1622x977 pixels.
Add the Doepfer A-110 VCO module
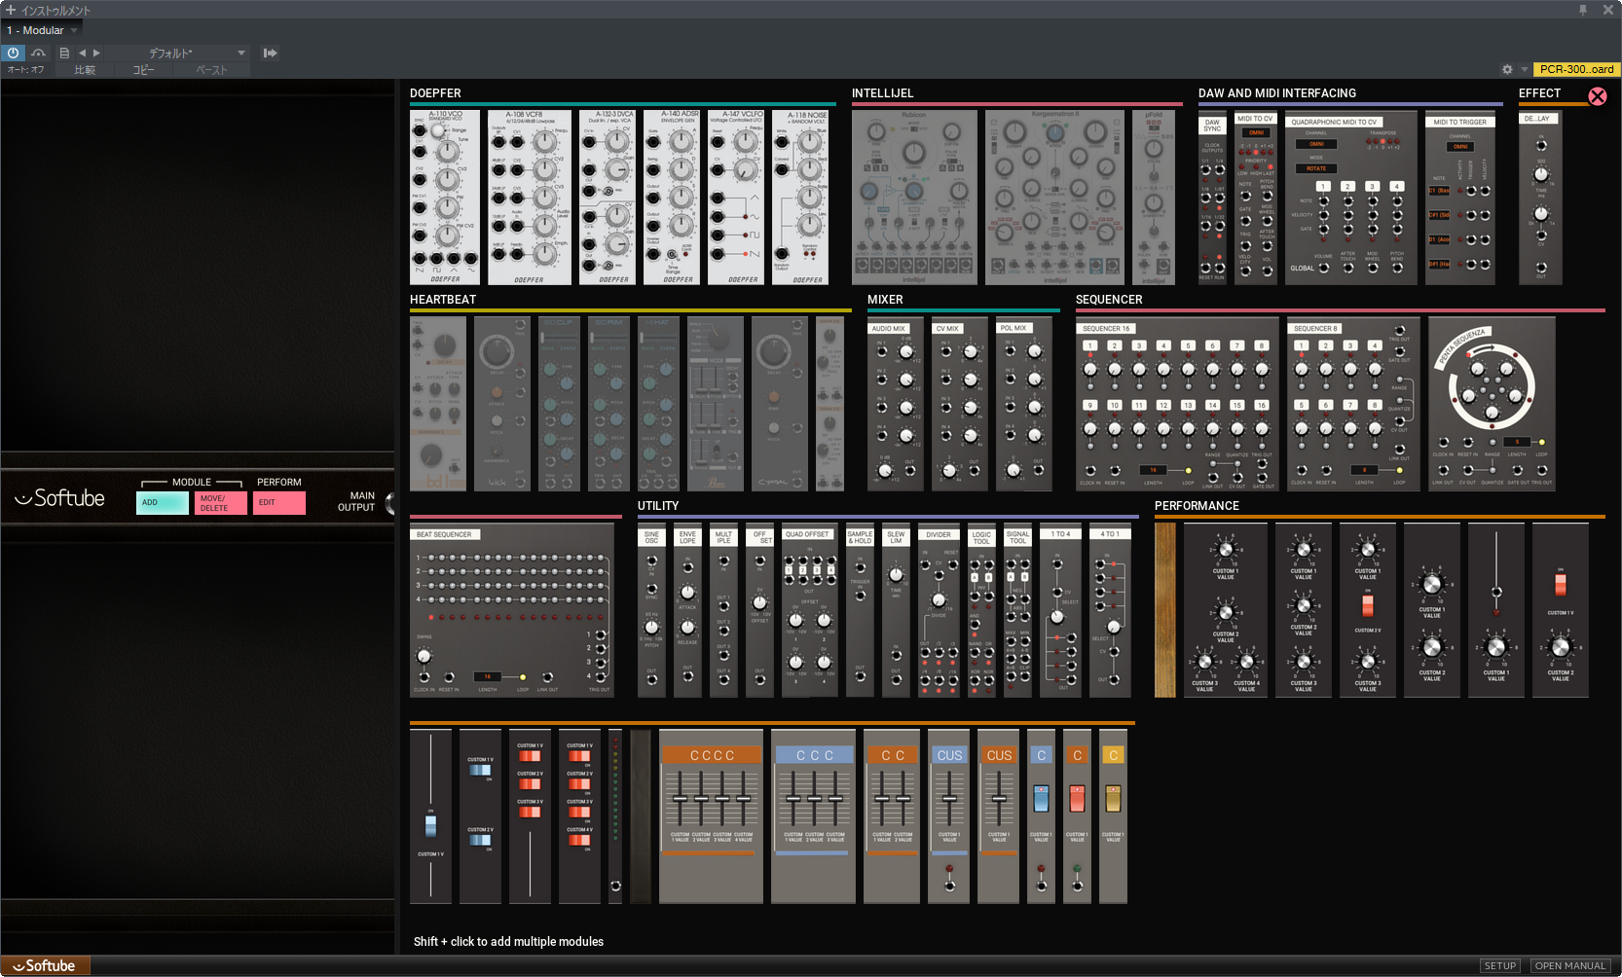(446, 198)
